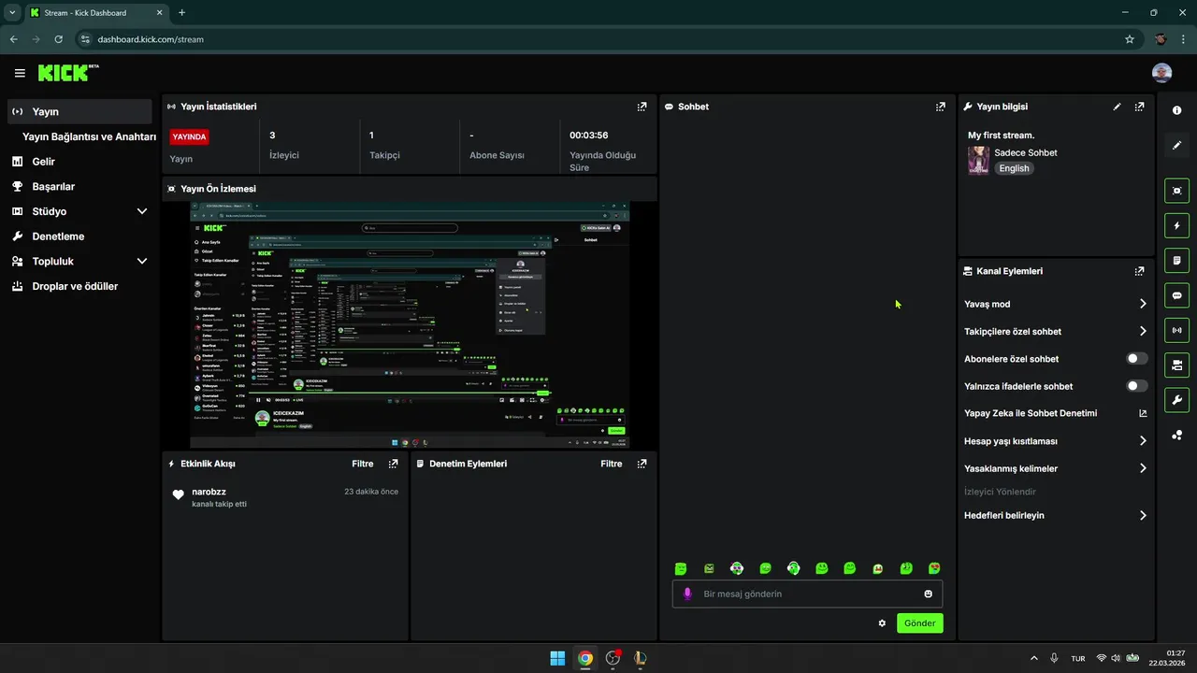Click the microphone icon in the system tray
The image size is (1197, 673).
tap(1054, 658)
